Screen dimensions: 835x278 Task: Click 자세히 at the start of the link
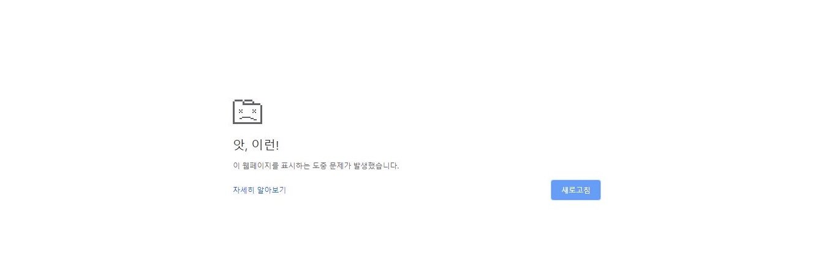[243, 190]
